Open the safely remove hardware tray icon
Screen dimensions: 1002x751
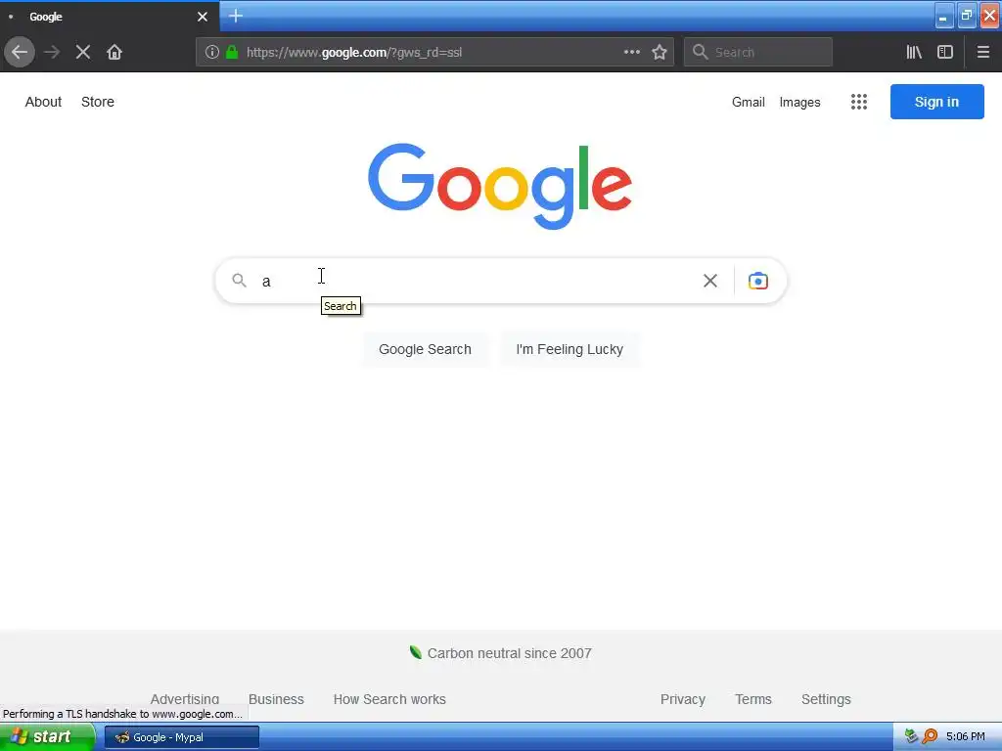pos(911,736)
